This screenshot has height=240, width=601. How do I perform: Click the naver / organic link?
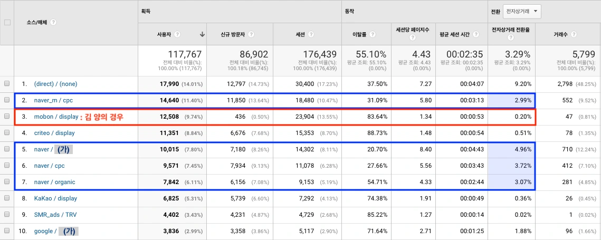click(x=54, y=182)
